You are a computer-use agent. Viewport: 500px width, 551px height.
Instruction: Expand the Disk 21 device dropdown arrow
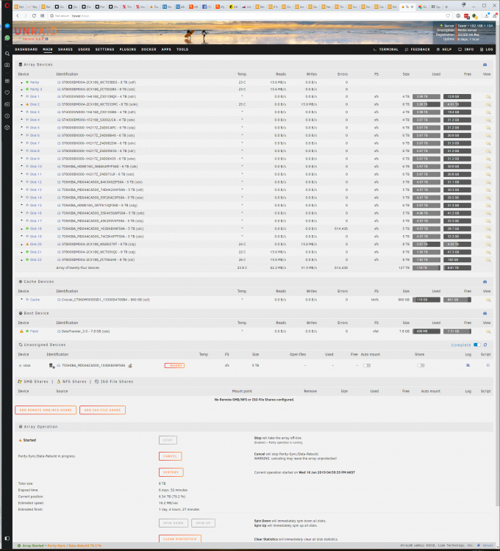coord(21,252)
